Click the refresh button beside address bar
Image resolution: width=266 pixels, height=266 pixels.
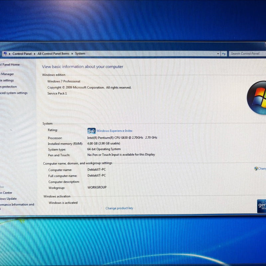[224, 54]
